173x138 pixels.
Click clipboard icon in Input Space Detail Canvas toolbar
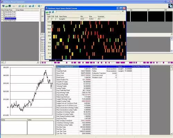click(x=53, y=12)
